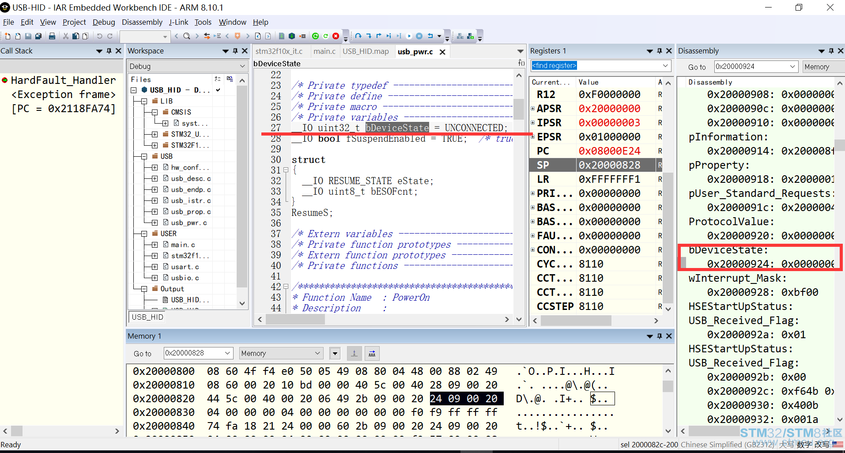Toggle the Call Stack panel pin

tap(109, 51)
